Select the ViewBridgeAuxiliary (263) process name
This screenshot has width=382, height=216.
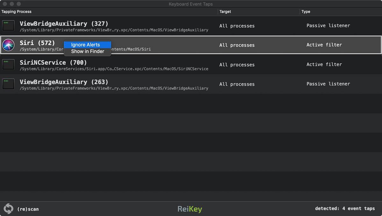(x=64, y=82)
